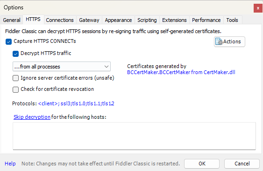Click the Actions certificate icon
This screenshot has width=263, height=171.
(x=219, y=41)
